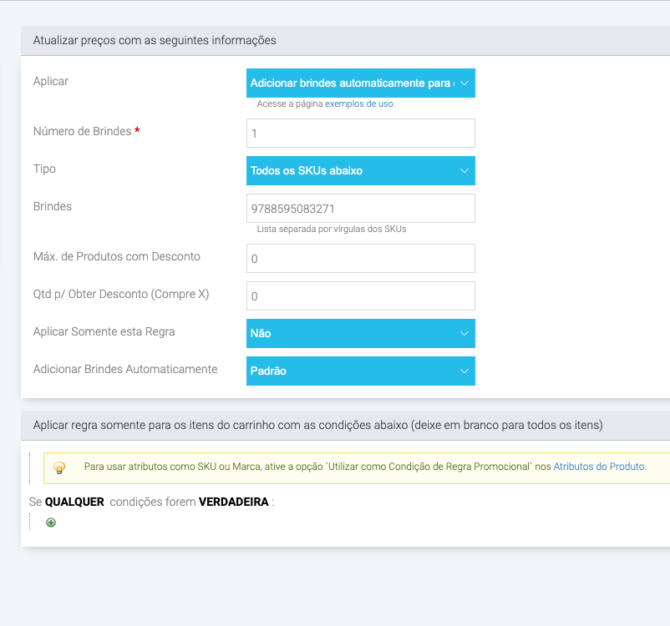The image size is (670, 626).
Task: Click the Brindes SKU list field
Action: tap(360, 209)
